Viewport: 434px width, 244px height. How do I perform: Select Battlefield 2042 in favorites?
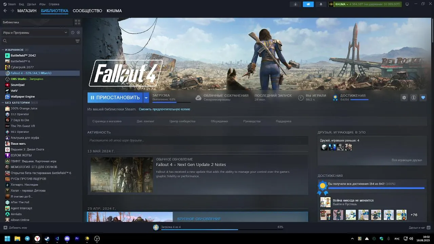[23, 56]
